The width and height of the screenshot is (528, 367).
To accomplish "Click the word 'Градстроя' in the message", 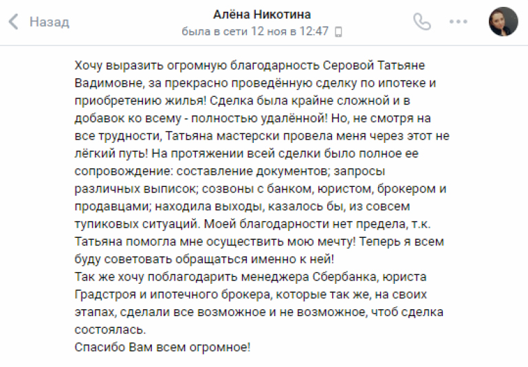I will click(105, 294).
